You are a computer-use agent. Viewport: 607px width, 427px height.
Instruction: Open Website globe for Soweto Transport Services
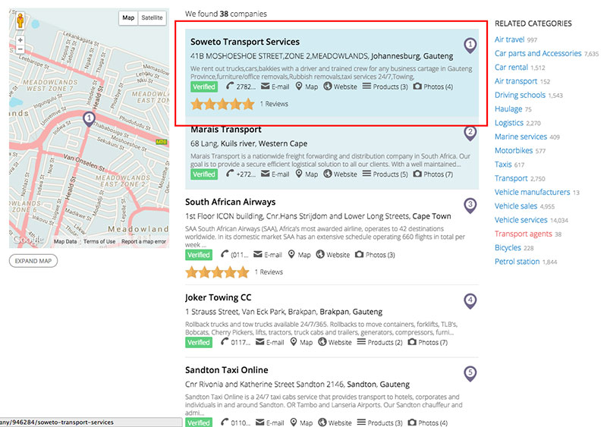pyautogui.click(x=328, y=86)
